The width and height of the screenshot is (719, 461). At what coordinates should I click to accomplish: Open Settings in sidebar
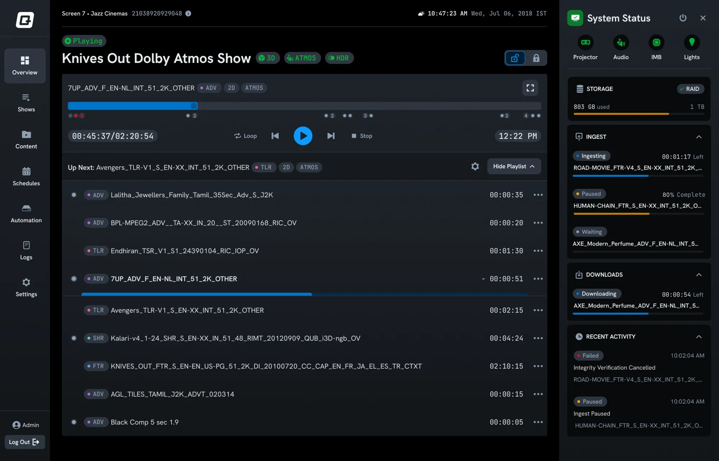tap(26, 288)
